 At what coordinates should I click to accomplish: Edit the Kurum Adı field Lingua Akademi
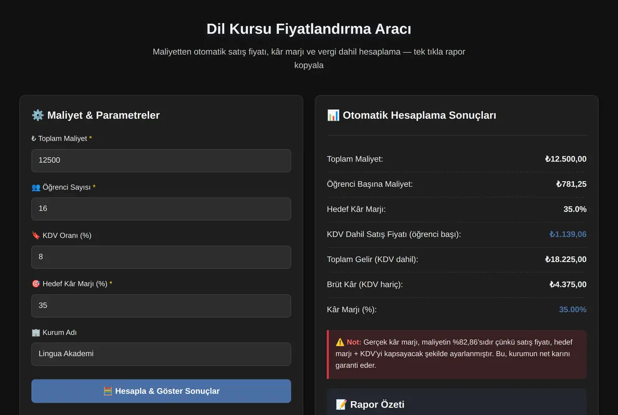coord(161,354)
